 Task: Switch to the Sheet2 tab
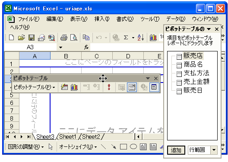coord(91,137)
